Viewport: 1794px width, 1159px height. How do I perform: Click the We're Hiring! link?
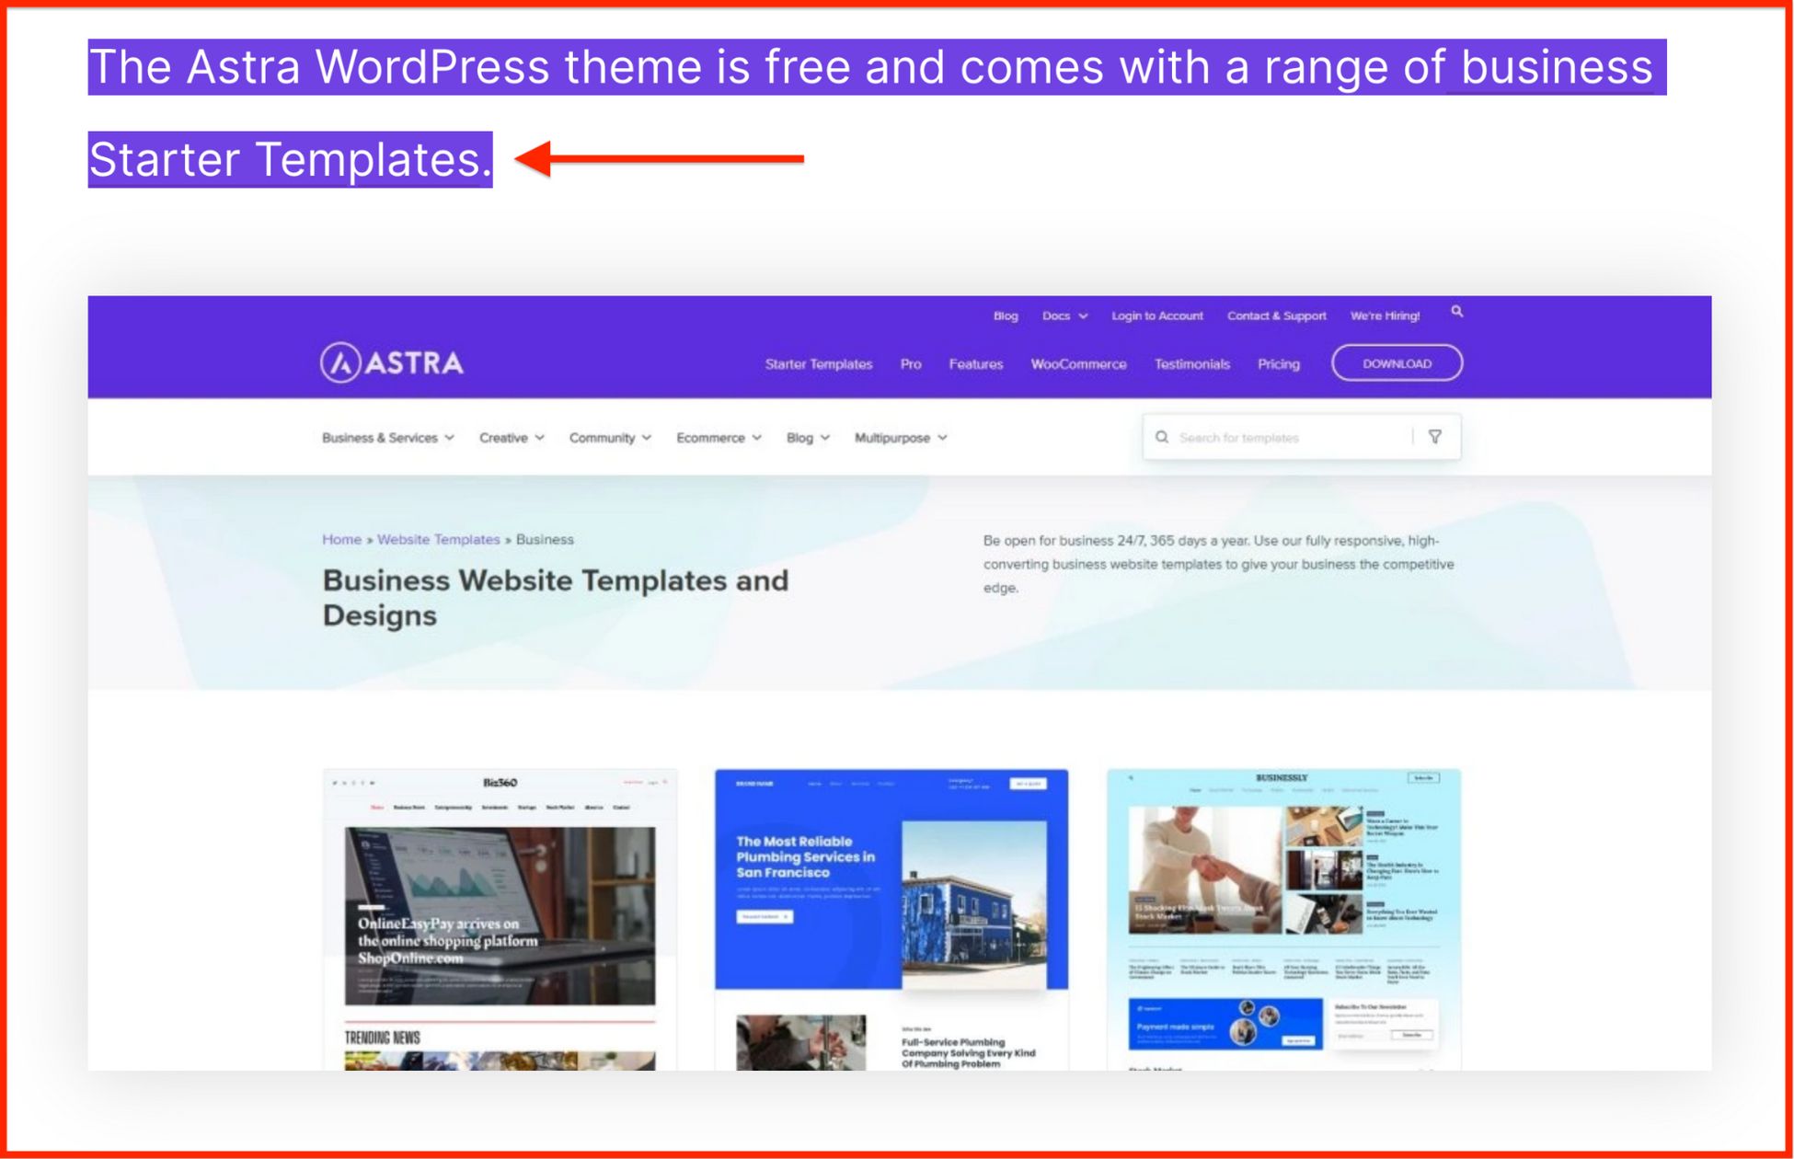click(x=1385, y=316)
